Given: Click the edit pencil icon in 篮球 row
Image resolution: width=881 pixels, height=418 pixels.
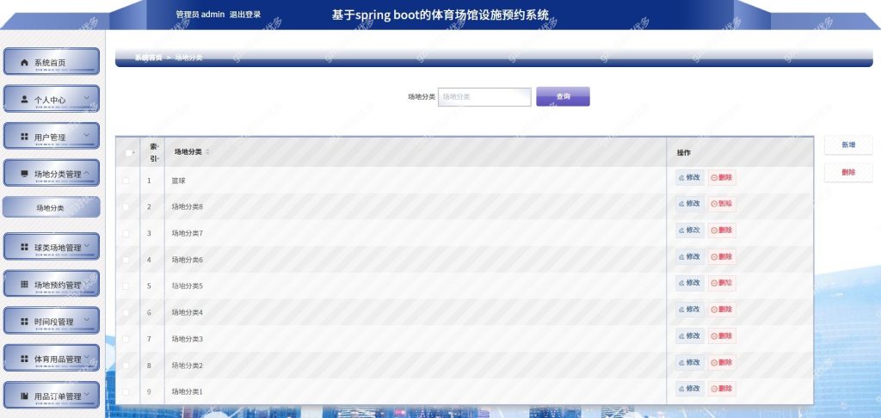Looking at the screenshot, I should tap(681, 177).
